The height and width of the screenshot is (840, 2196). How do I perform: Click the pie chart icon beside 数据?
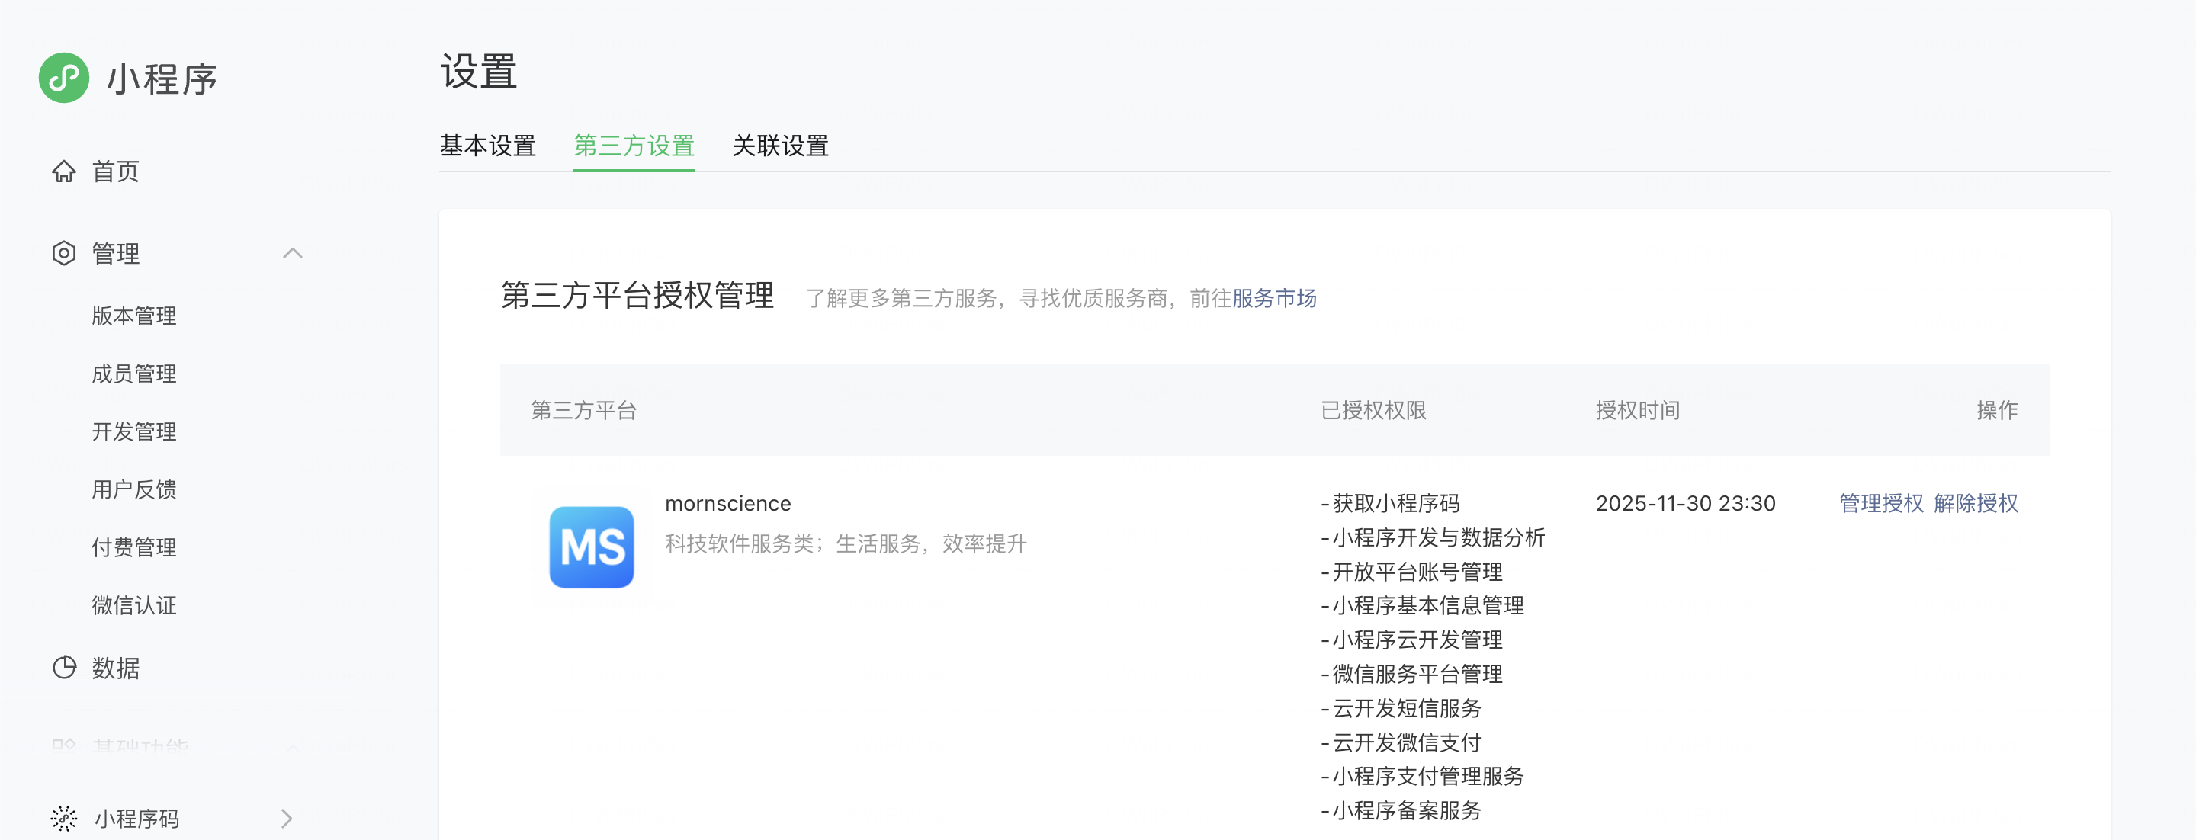pos(64,667)
